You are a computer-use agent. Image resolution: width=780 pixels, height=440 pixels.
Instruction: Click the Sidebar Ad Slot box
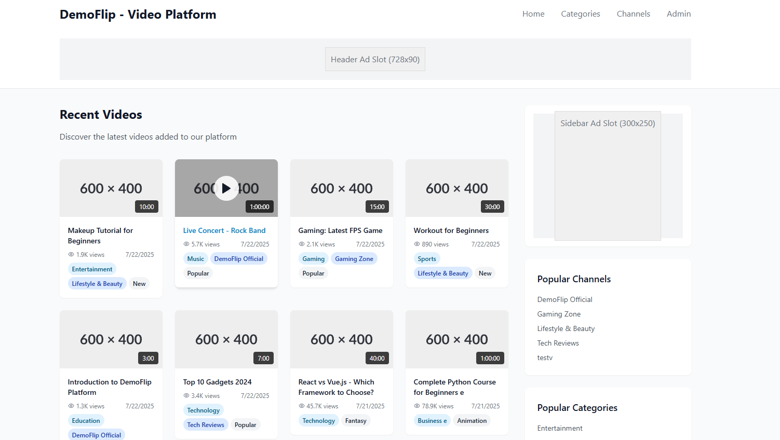point(608,176)
